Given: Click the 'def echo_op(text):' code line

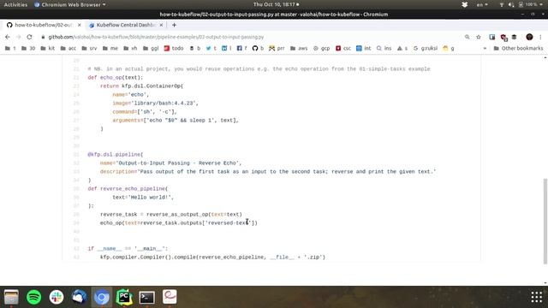Looking at the screenshot, I should 116,78.
